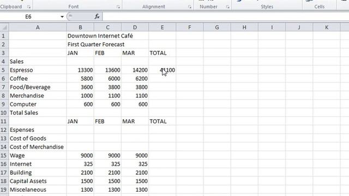Select row 19 header

4,189
